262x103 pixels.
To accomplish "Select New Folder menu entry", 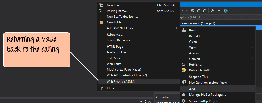I will [x=139, y=22].
